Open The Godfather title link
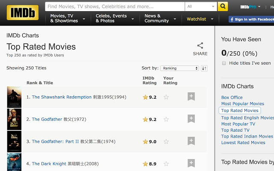 [x=47, y=119]
